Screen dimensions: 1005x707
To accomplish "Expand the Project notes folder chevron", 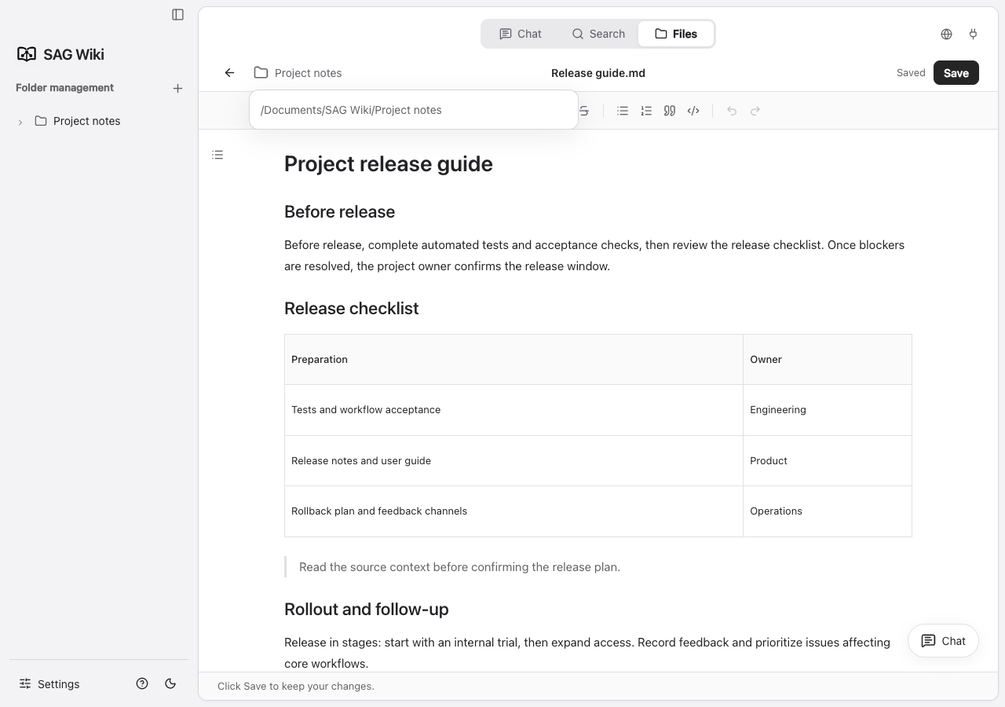I will point(20,122).
